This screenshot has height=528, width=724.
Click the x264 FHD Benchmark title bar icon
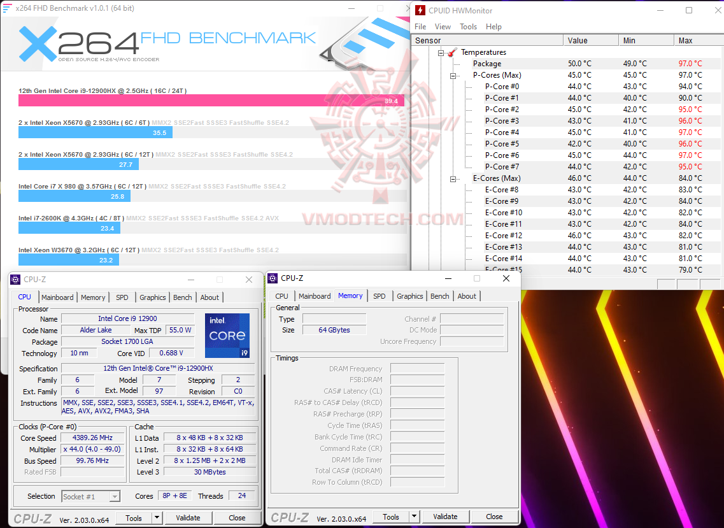(7, 8)
